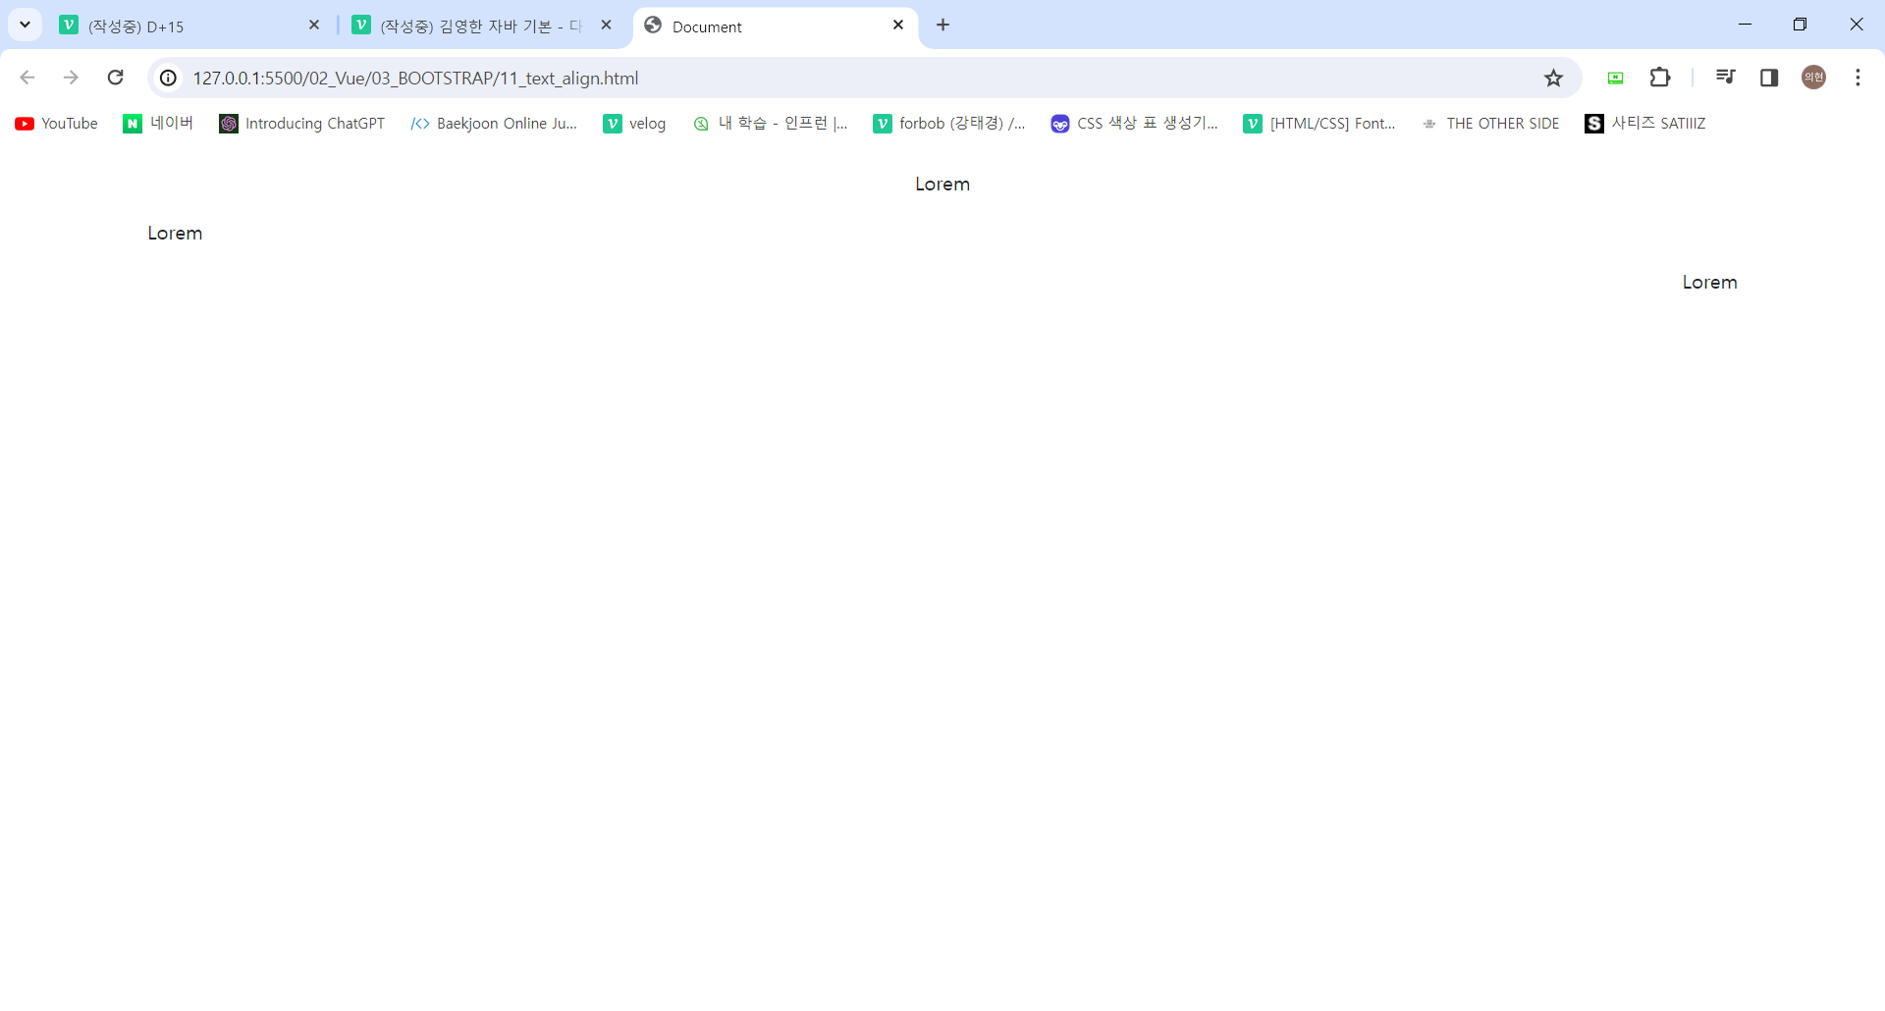
Task: Open the tab search dropdown arrow
Action: click(25, 25)
